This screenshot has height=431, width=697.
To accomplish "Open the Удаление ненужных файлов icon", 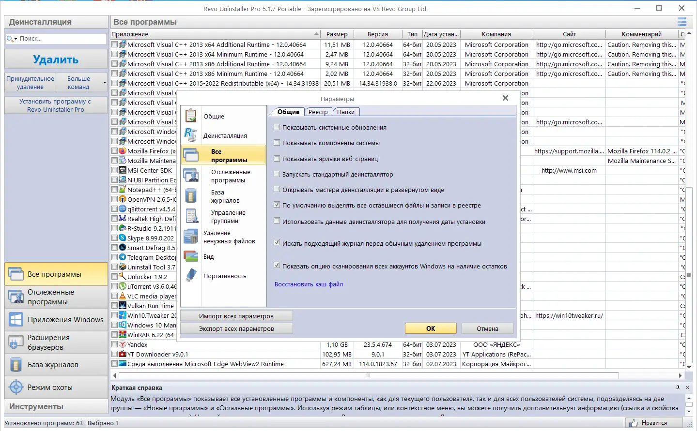I will coord(191,237).
